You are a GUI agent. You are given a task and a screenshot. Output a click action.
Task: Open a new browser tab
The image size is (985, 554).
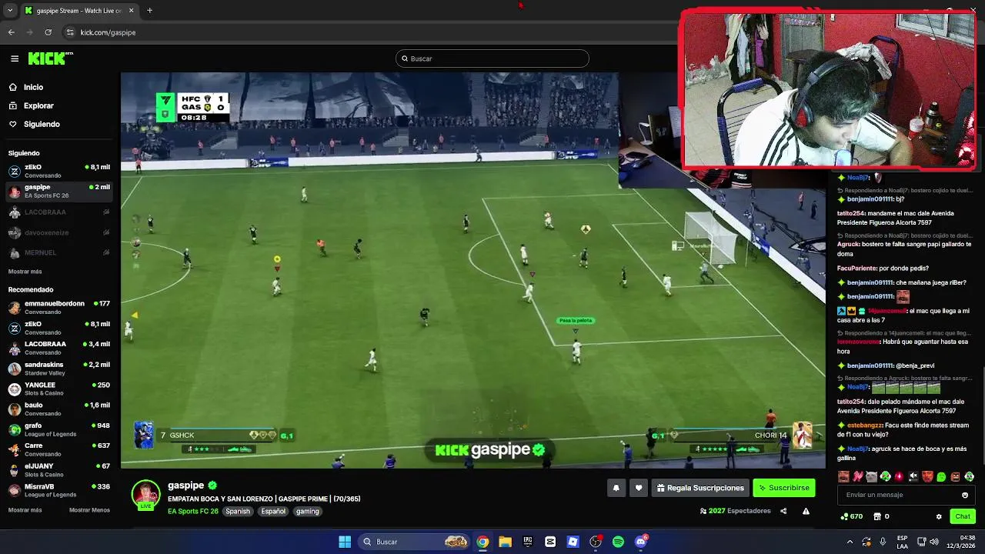pos(150,11)
